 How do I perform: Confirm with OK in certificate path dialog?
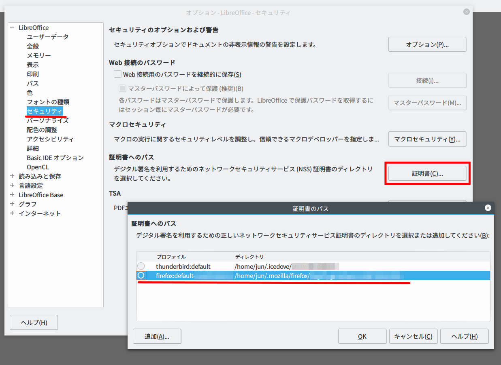pyautogui.click(x=362, y=336)
